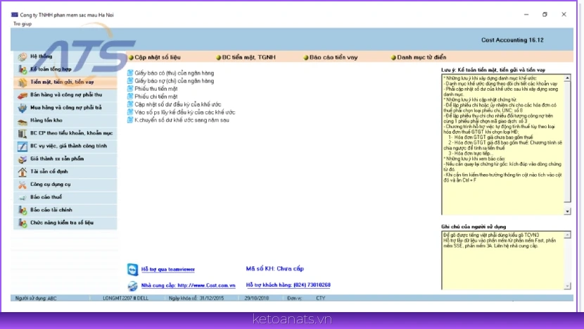Click Mã số KH: Chưa cấp text
The width and height of the screenshot is (584, 329).
(x=275, y=268)
